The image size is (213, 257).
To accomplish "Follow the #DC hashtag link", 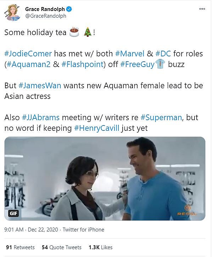I will 163,54.
